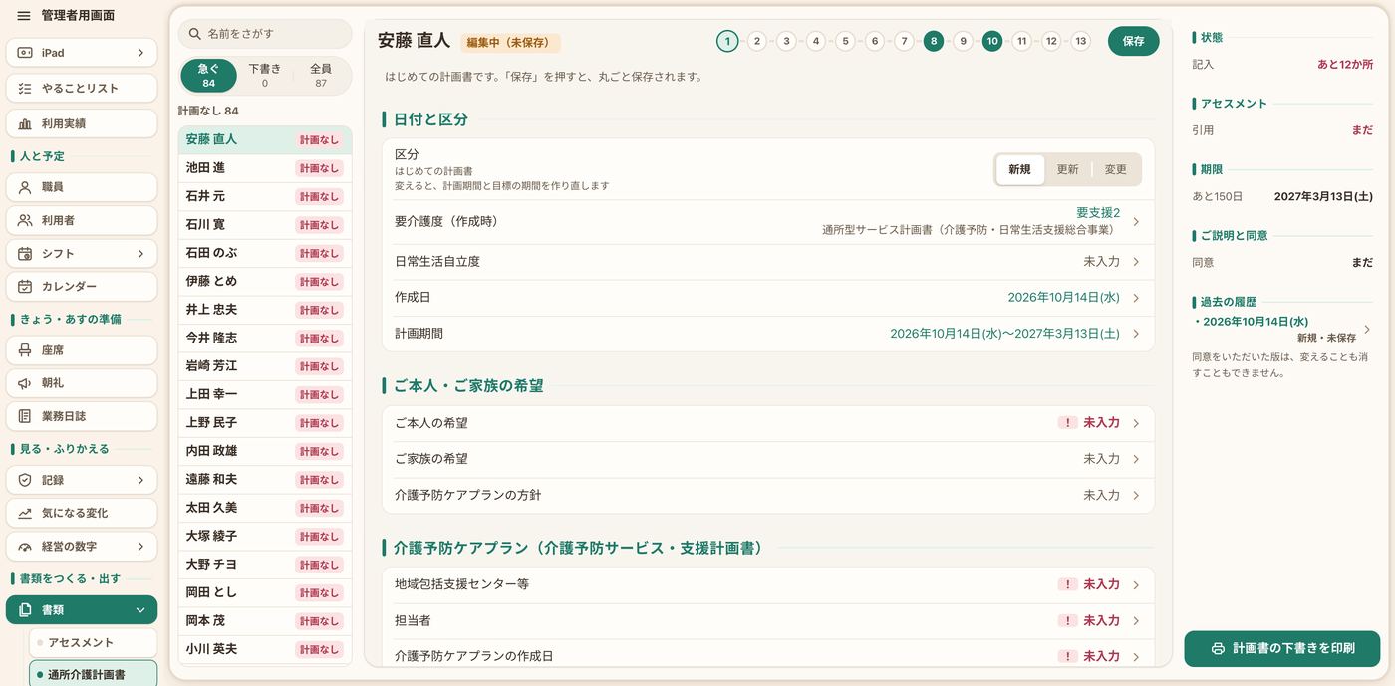Click 計画なし badge for 小川 英夫

pos(319,650)
